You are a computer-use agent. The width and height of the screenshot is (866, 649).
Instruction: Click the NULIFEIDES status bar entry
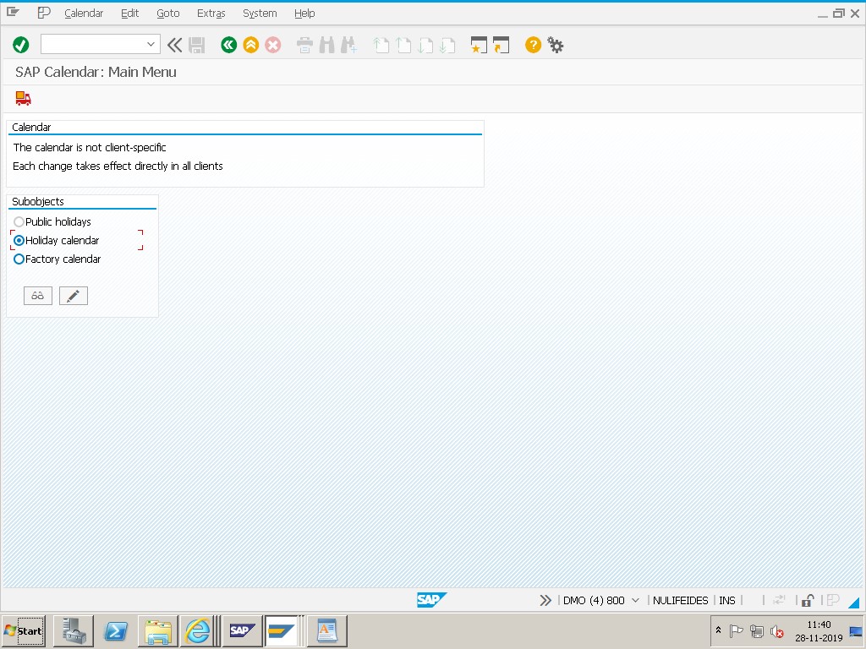click(681, 601)
